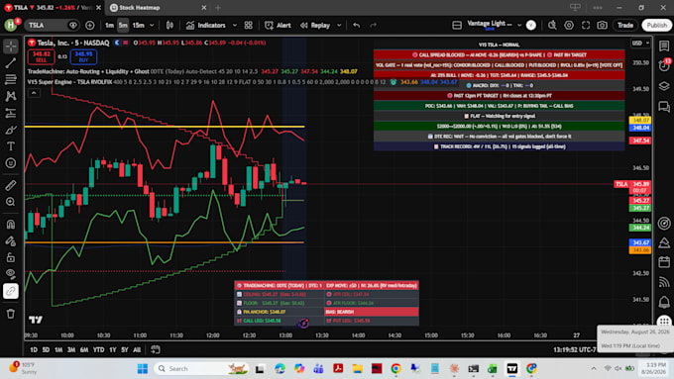
Task: Toggle the drawings sync link tool
Action: click(11, 292)
